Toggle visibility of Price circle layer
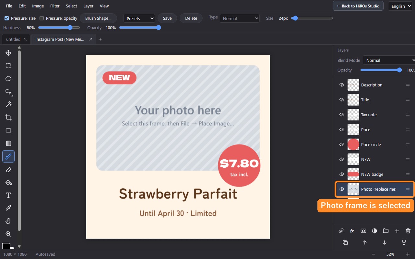The width and height of the screenshot is (415, 259). click(341, 144)
